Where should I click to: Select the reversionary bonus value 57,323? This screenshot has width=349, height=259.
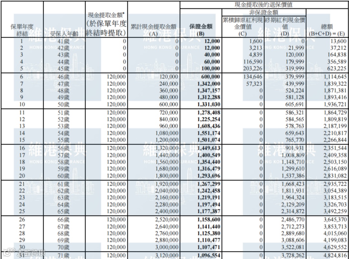pyautogui.click(x=254, y=84)
